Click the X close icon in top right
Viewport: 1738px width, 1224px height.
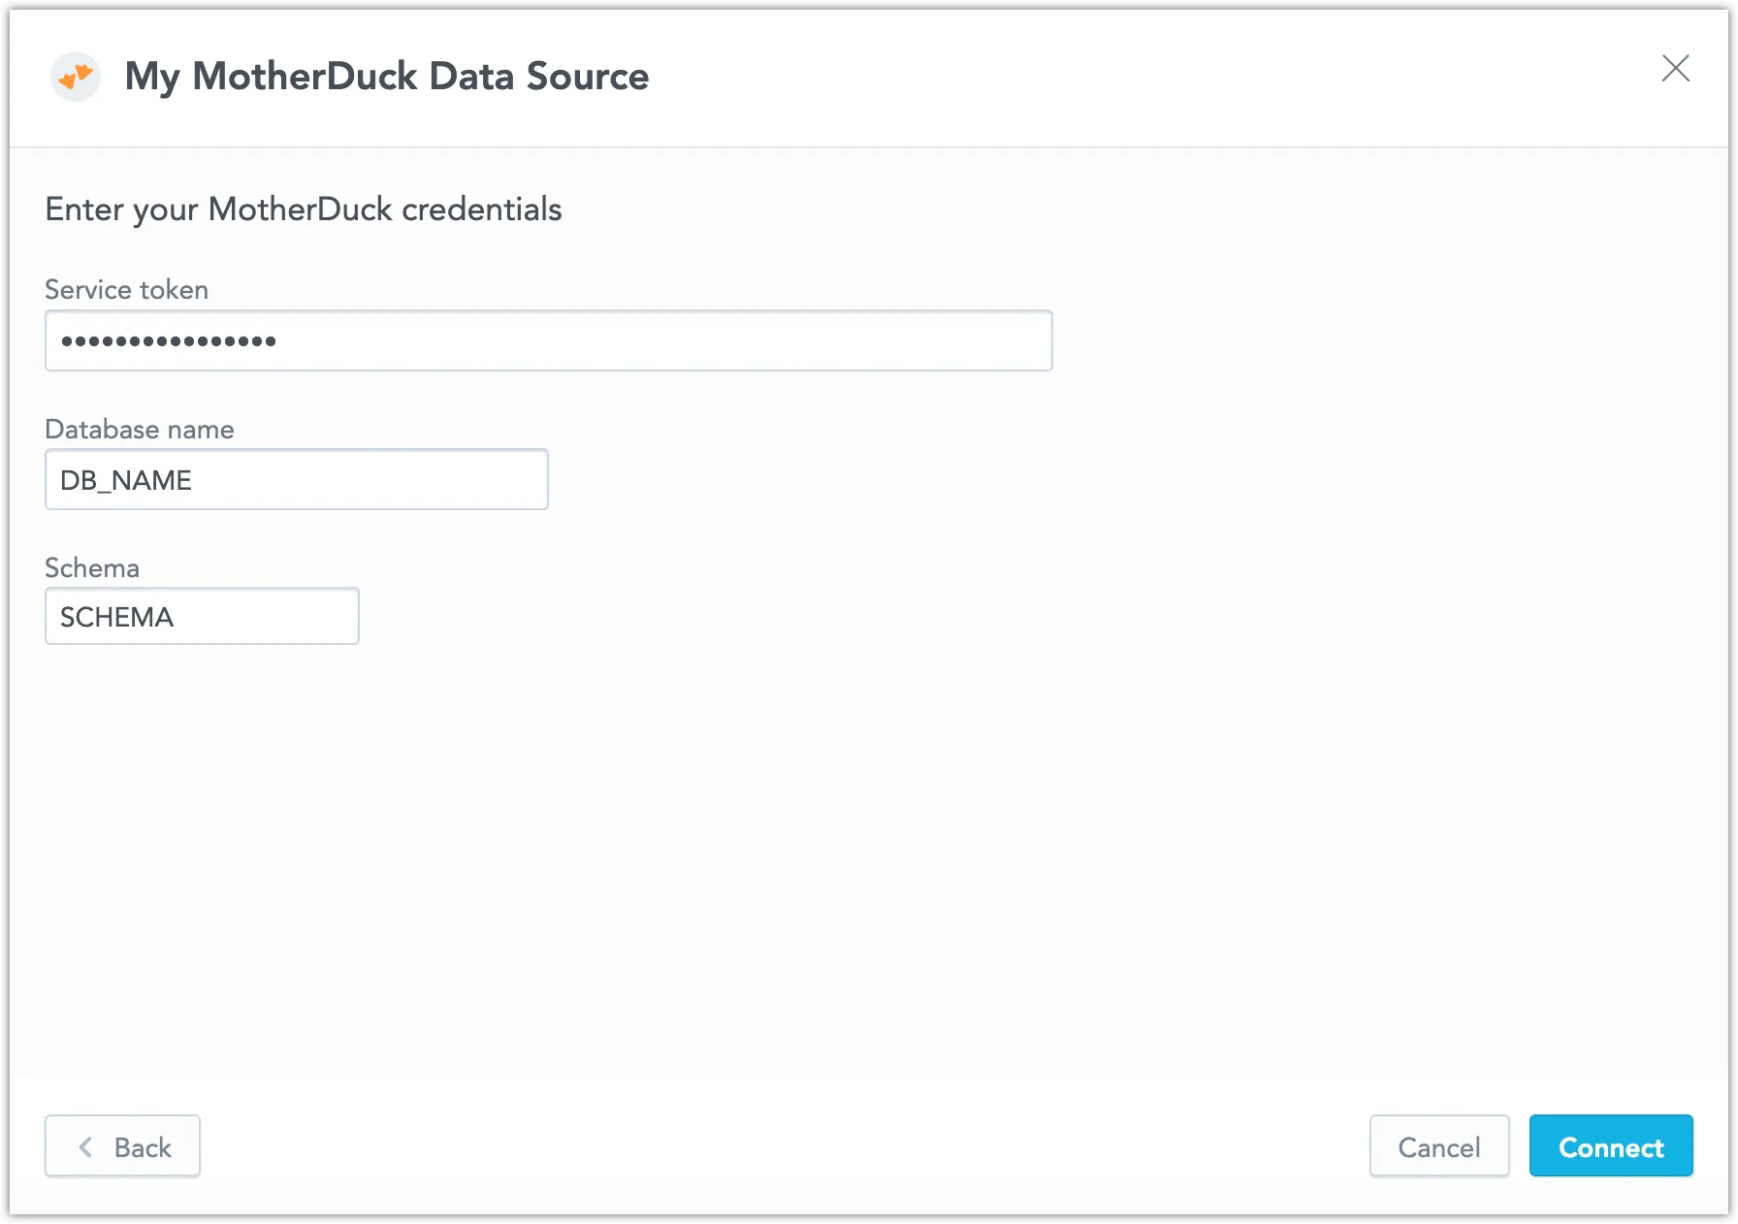point(1676,68)
